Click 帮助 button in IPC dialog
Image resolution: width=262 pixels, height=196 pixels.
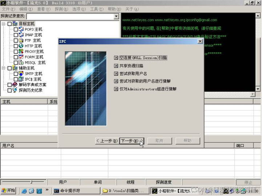tap(188, 141)
